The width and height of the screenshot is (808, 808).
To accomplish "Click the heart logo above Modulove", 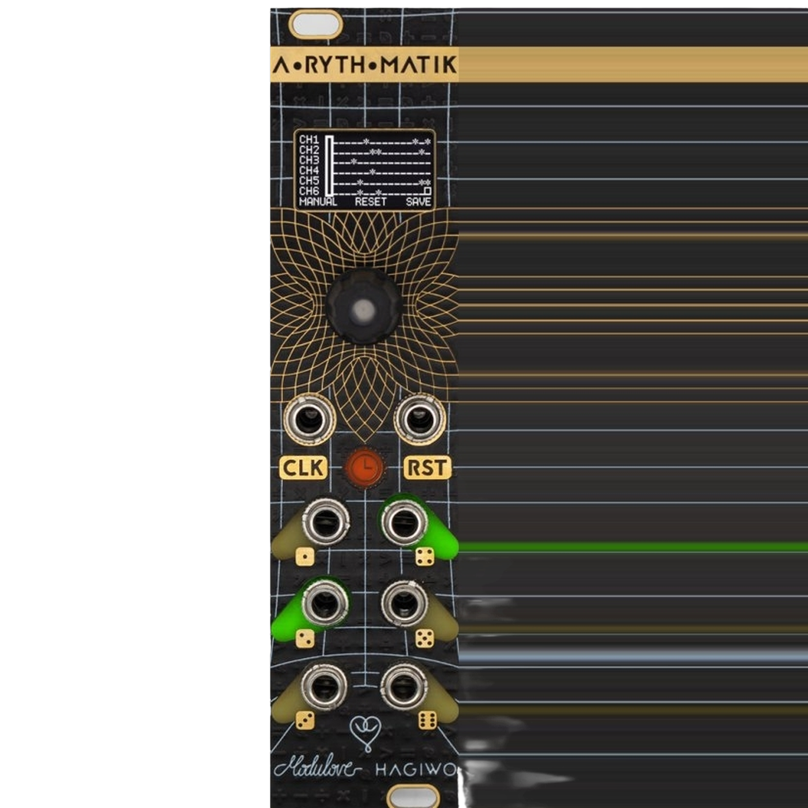I will 365,734.
